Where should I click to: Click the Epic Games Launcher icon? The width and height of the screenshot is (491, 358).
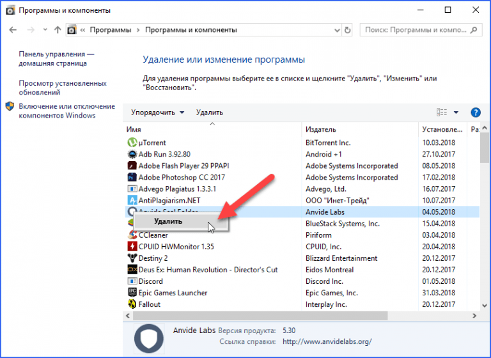[x=132, y=293]
